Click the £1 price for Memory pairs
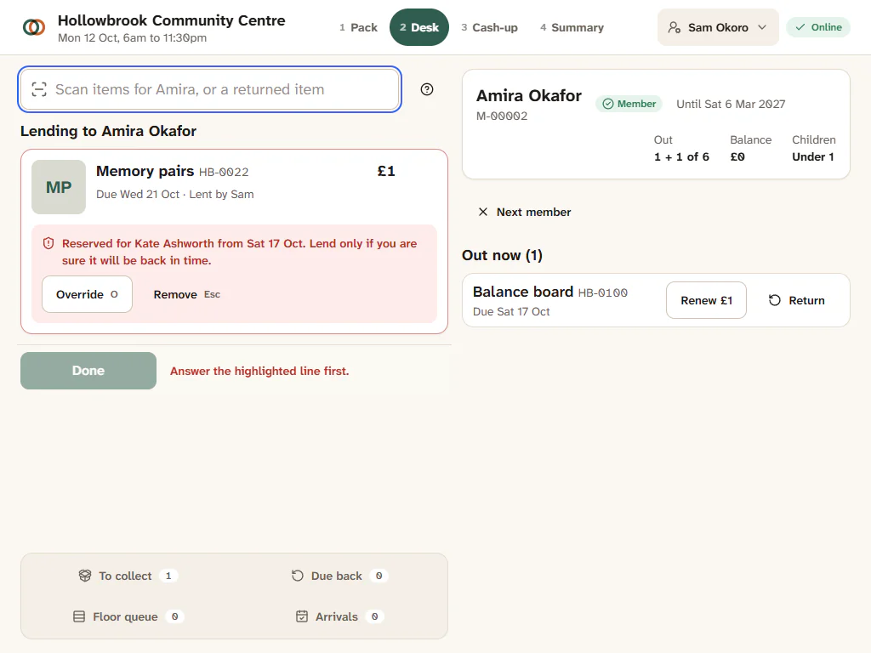The image size is (871, 653). pos(386,171)
